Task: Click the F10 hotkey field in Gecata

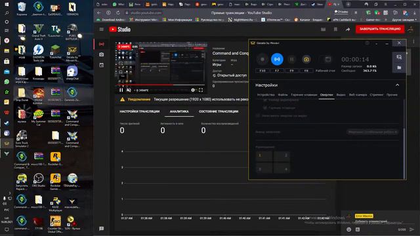Action: tap(262, 71)
